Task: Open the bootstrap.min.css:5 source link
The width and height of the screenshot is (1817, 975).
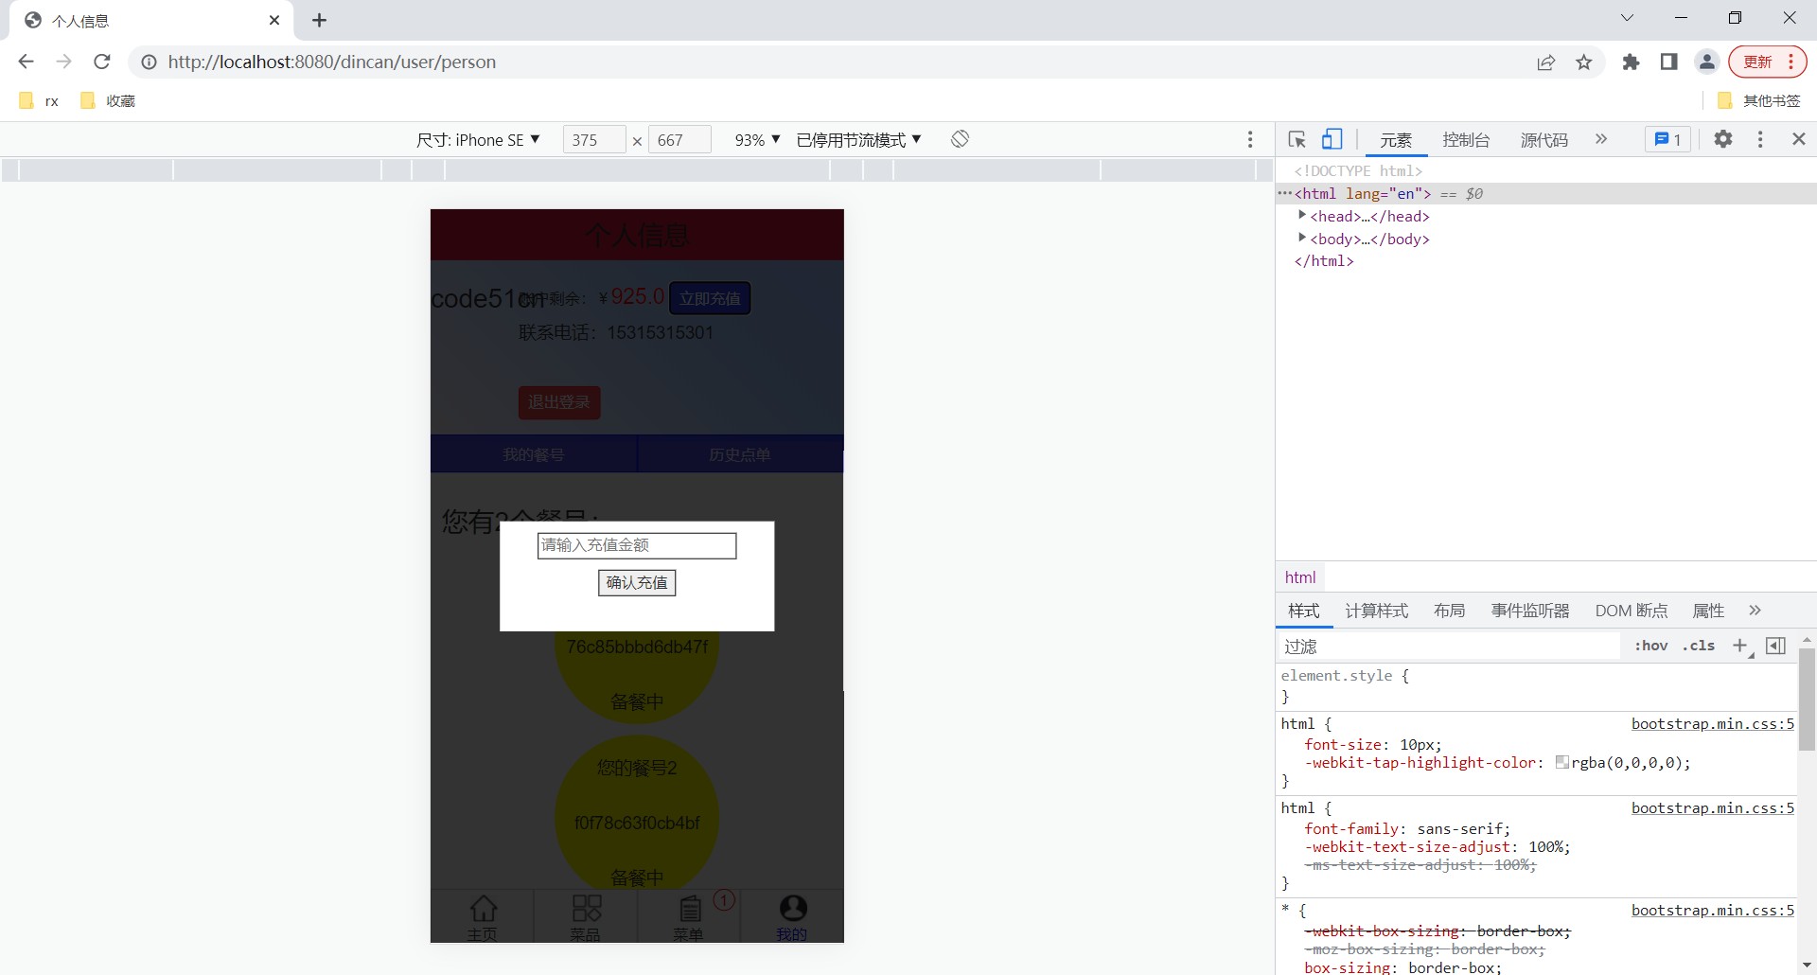Action: [x=1712, y=724]
